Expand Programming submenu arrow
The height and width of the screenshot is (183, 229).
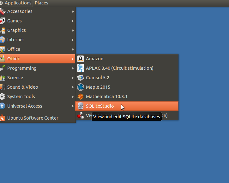73,68
